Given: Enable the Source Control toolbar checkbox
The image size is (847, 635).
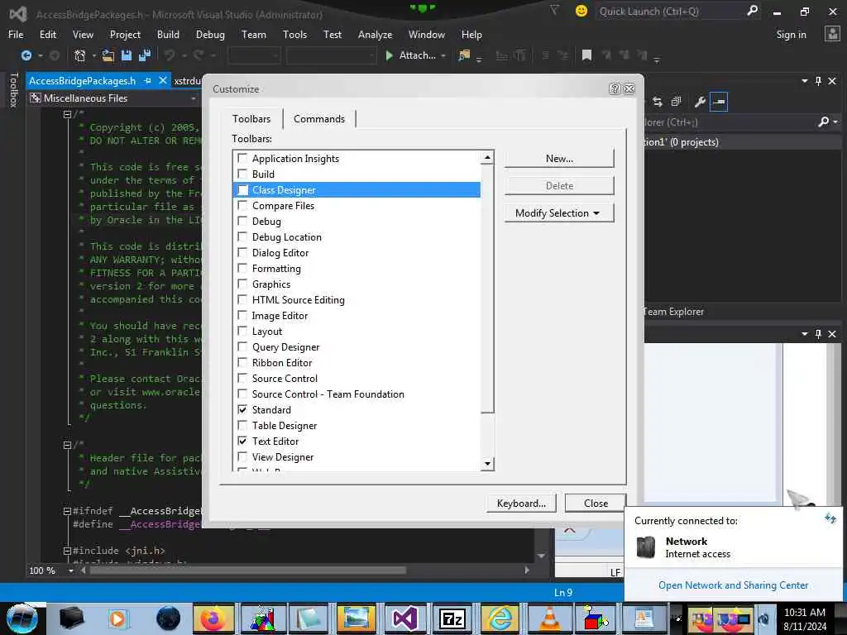Looking at the screenshot, I should [242, 378].
